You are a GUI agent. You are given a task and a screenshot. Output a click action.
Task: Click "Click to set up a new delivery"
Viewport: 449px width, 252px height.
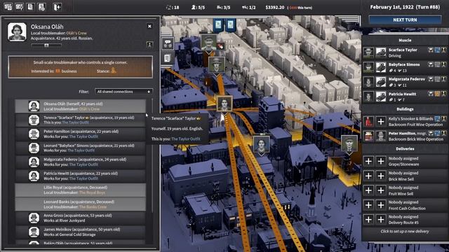tap(405, 232)
